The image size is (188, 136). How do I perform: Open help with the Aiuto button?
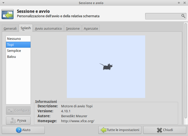point(23,130)
